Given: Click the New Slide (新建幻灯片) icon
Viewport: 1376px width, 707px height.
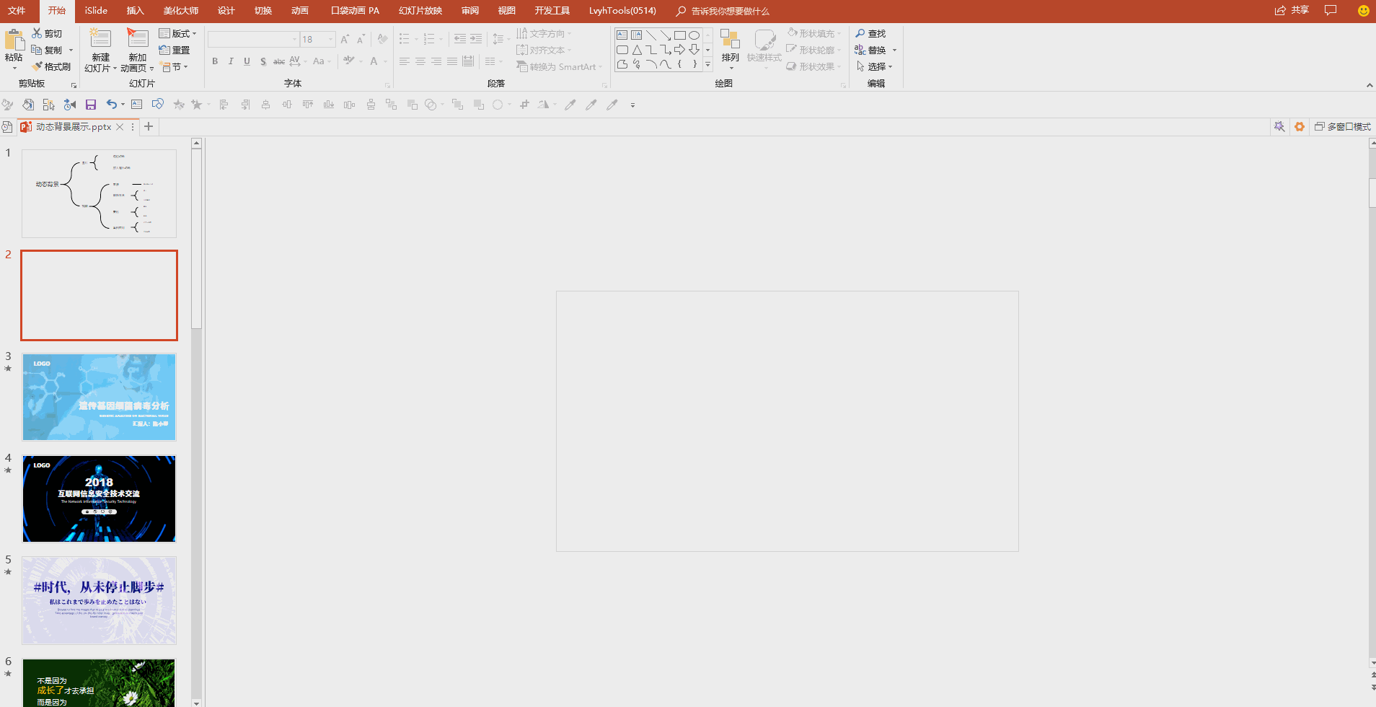Looking at the screenshot, I should [x=100, y=39].
